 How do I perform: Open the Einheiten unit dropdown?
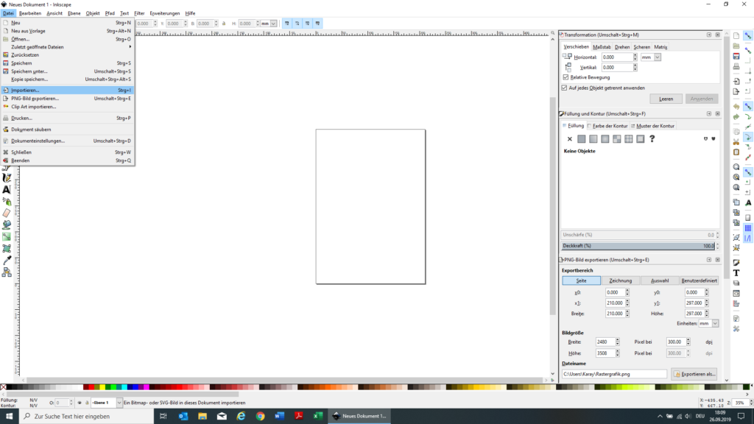click(709, 323)
